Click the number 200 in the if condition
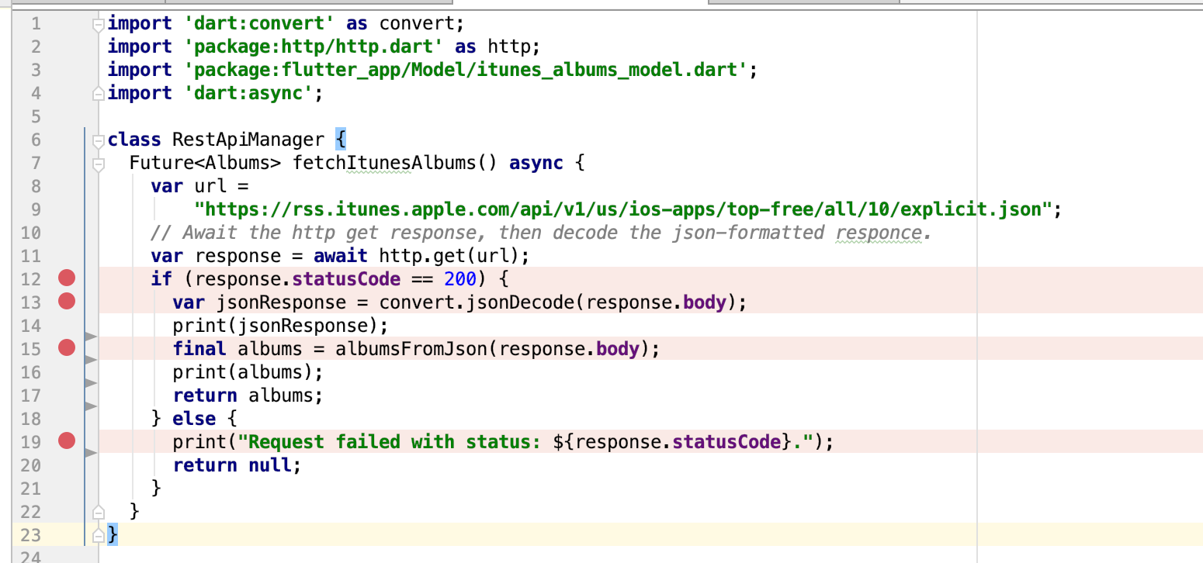 [460, 279]
